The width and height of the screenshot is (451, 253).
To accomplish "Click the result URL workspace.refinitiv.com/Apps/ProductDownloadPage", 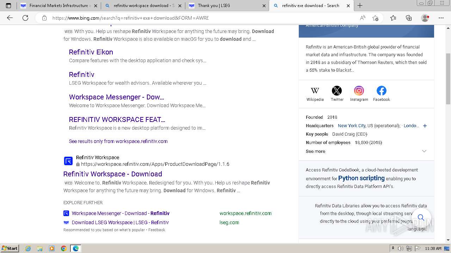I will click(x=155, y=164).
